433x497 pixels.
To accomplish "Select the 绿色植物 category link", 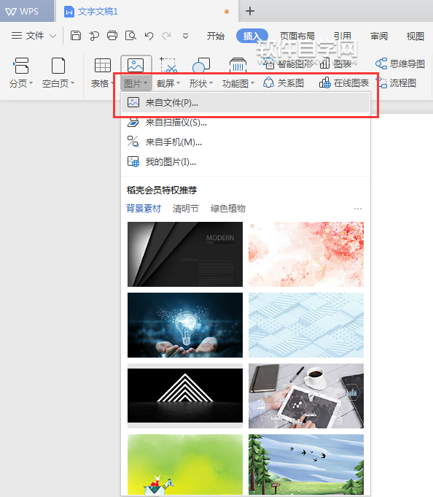I will [228, 209].
